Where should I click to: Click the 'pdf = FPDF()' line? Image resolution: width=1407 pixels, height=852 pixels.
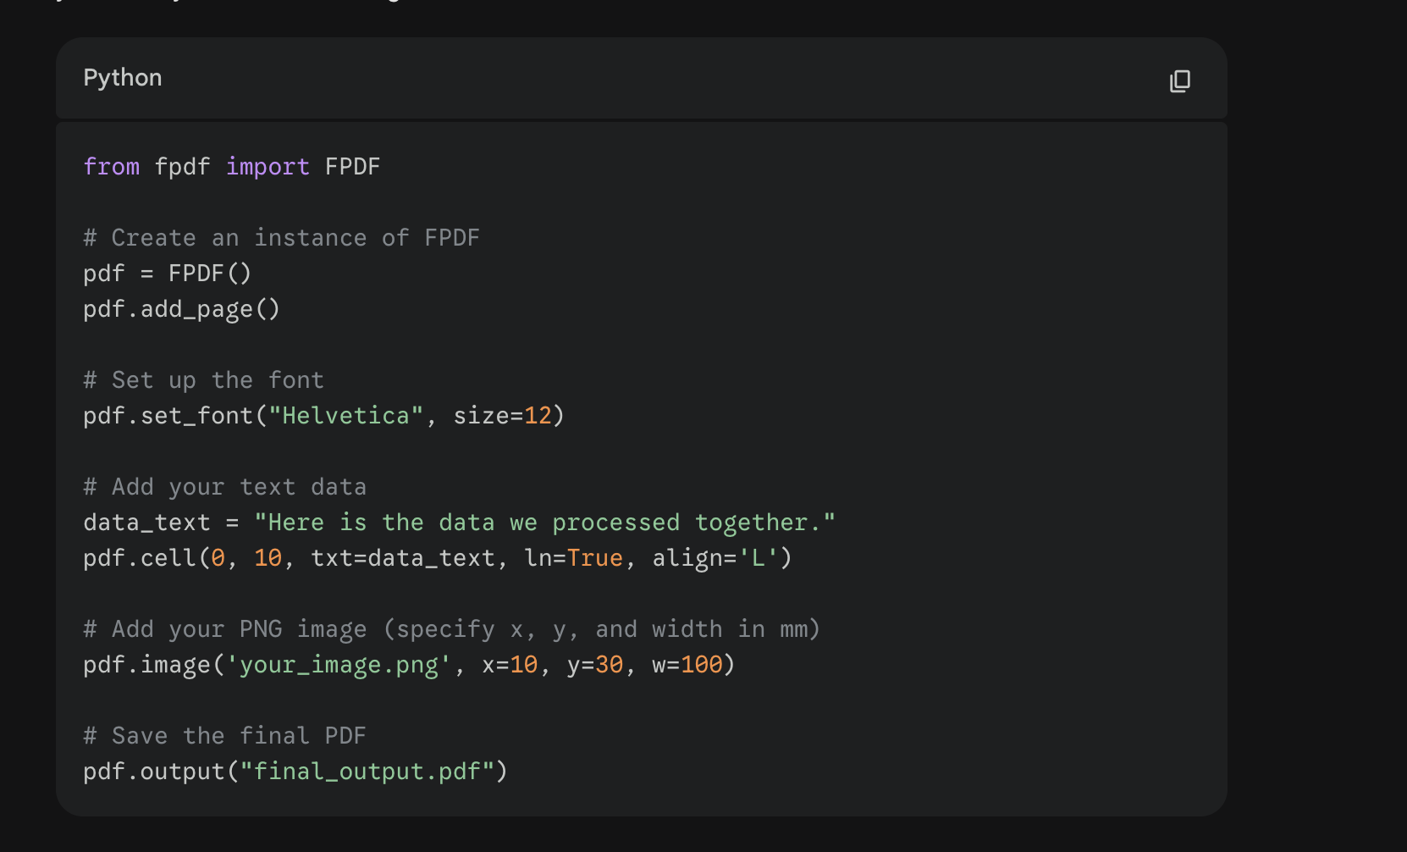tap(167, 274)
